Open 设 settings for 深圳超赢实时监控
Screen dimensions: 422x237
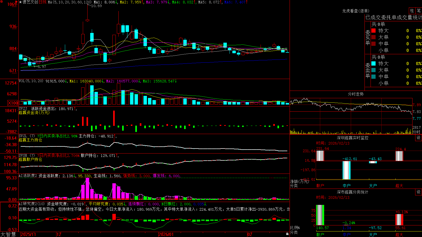tap(419, 138)
